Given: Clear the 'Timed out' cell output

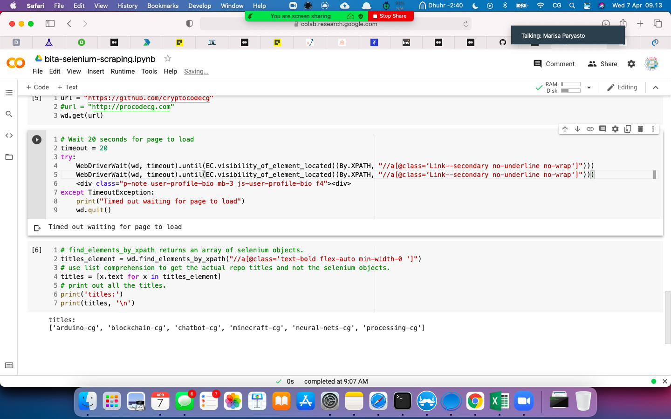Looking at the screenshot, I should 37,228.
